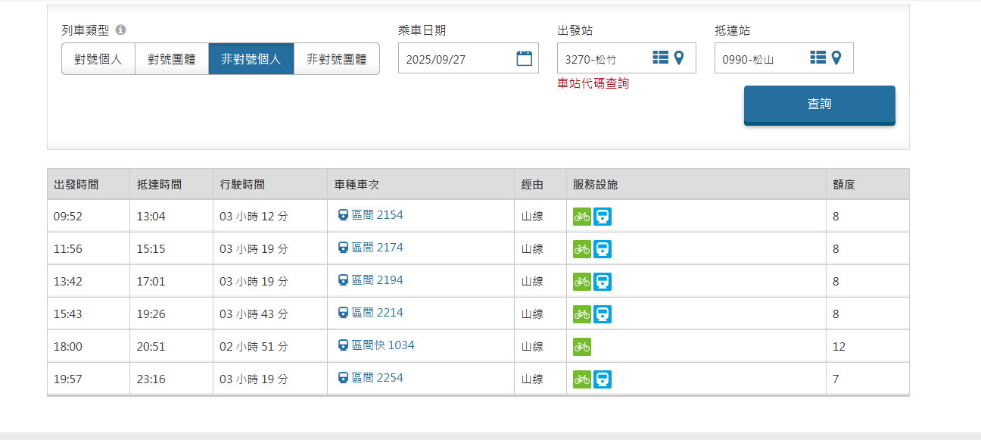Click the blue train-car icon for 2174
981x440 pixels.
click(x=603, y=249)
